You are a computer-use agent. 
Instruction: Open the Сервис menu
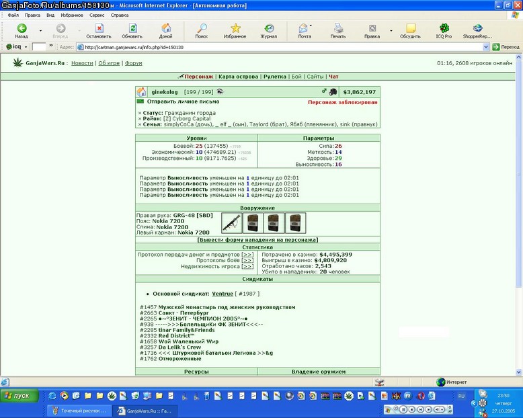click(x=97, y=15)
